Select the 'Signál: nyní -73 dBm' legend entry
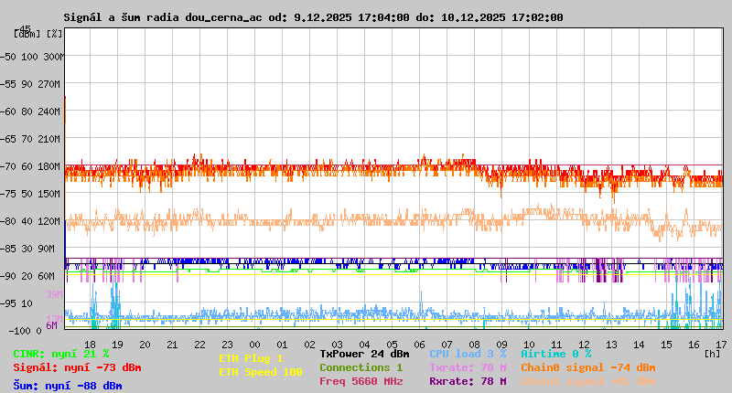 pyautogui.click(x=77, y=367)
